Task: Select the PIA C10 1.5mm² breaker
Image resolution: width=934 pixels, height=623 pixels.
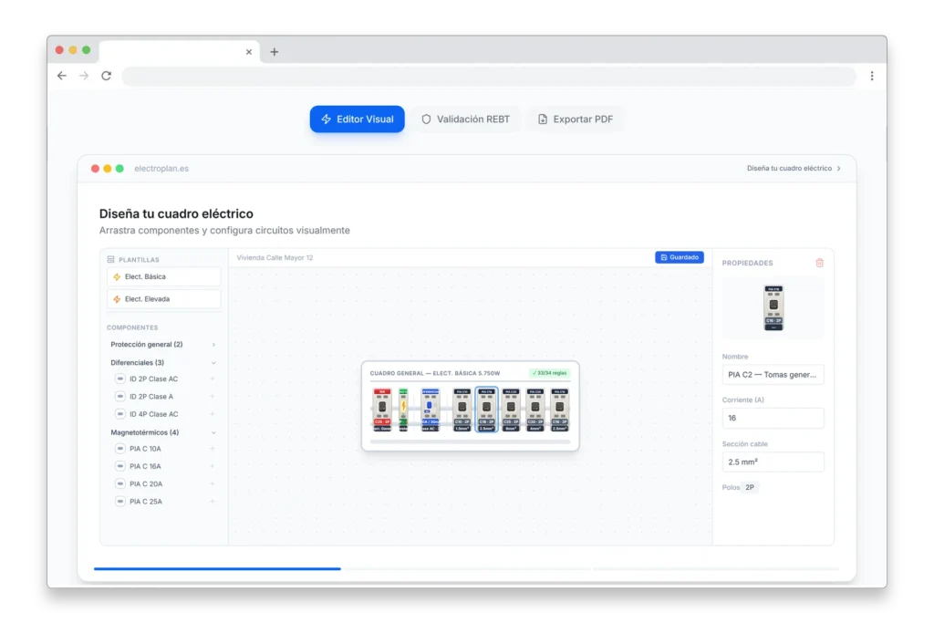Action: [462, 410]
